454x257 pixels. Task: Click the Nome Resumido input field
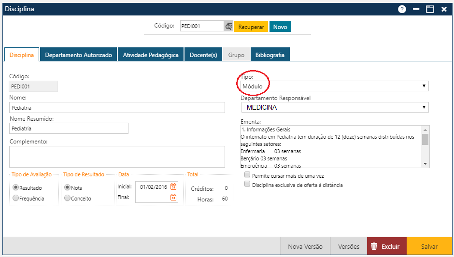coord(69,128)
